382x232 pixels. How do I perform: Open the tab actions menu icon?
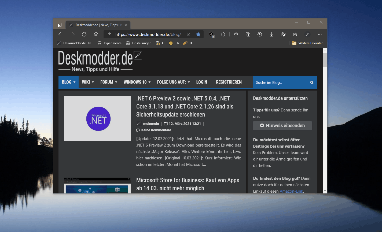[x=60, y=25]
